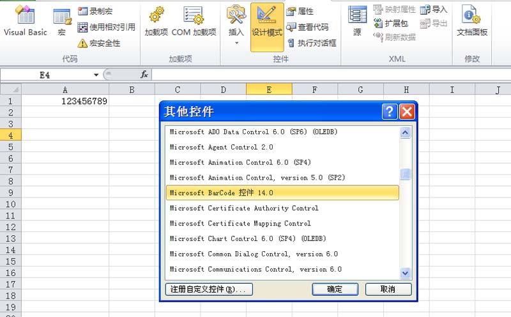Open the 文档面板 document panel

[472, 21]
